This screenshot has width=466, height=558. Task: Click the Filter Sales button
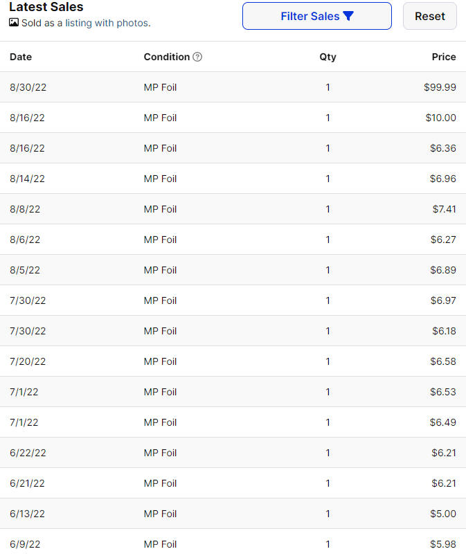pos(316,16)
